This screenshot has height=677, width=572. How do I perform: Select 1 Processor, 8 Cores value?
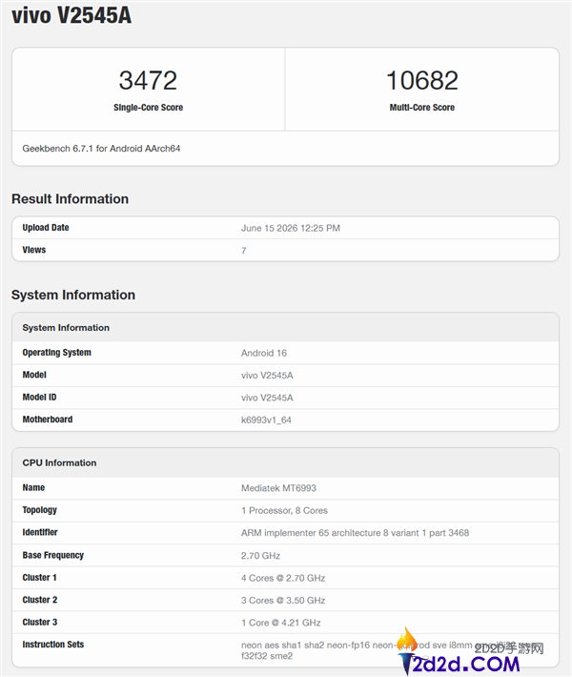(x=284, y=510)
